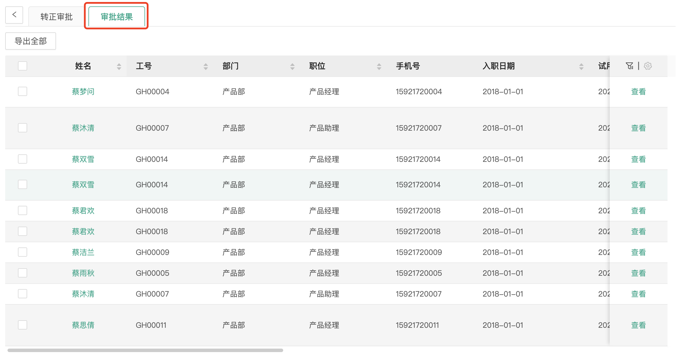Sort by 部门 column arrows
Screen dimensions: 686x359
pos(292,66)
